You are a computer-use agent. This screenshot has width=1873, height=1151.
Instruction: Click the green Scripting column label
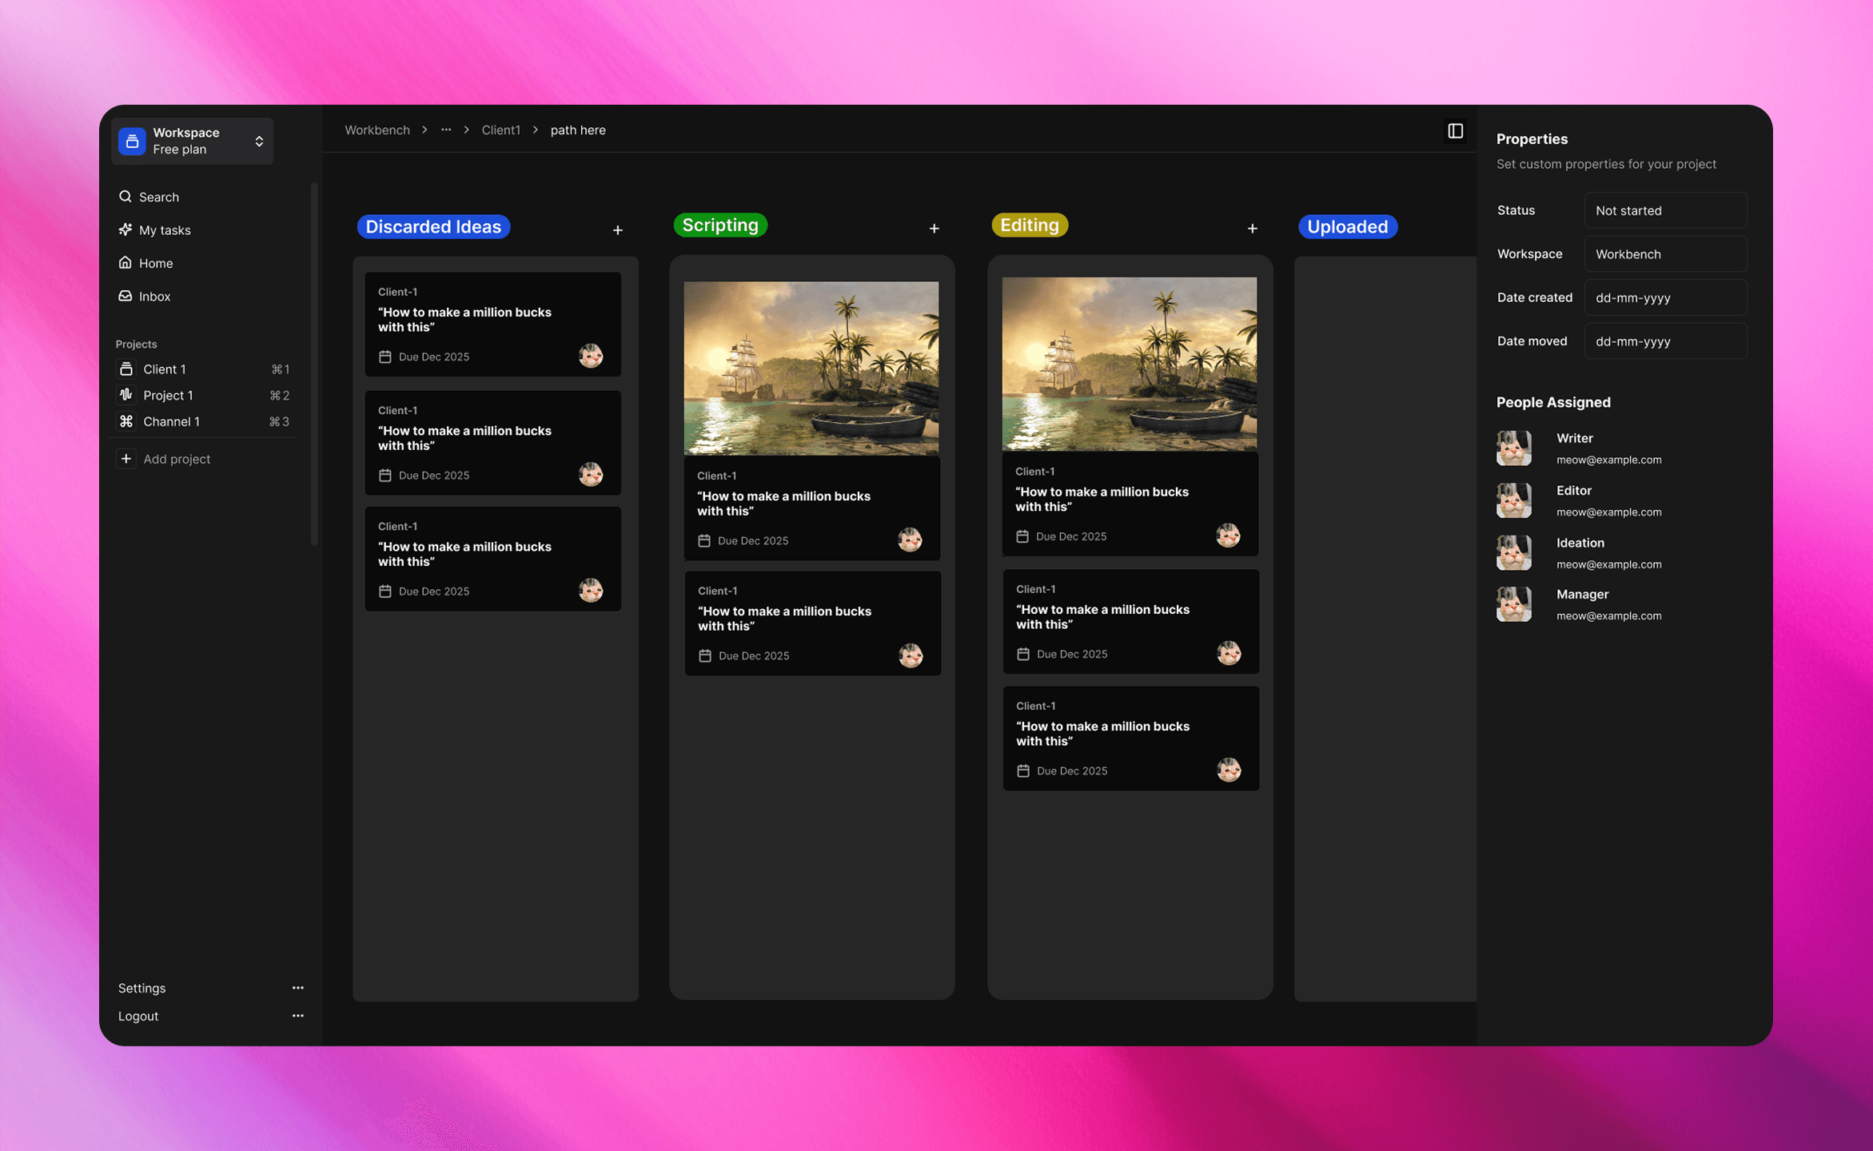[719, 225]
